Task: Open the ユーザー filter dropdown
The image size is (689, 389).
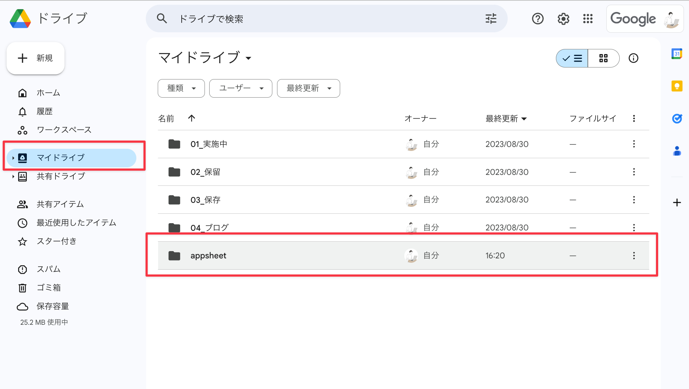Action: pyautogui.click(x=240, y=88)
